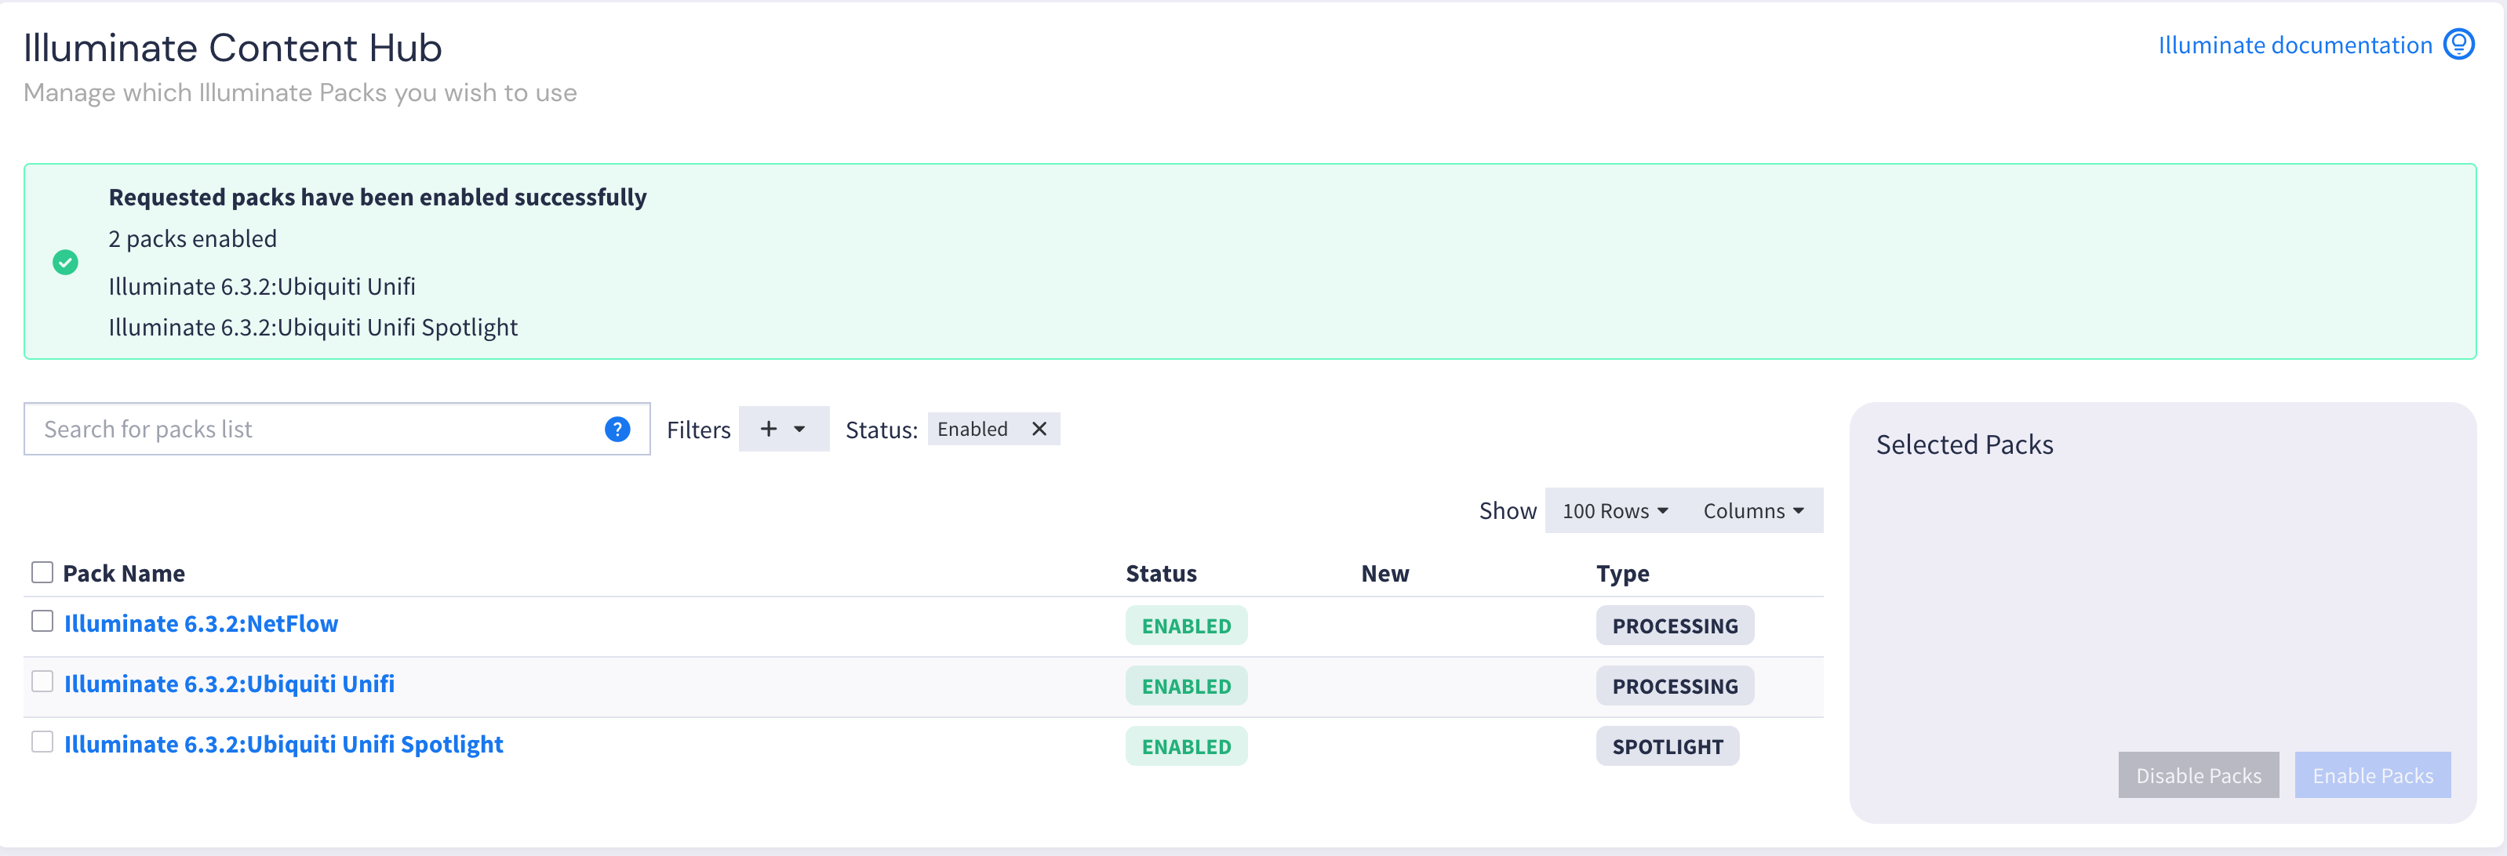Remove the Enabled status filter

(1039, 429)
